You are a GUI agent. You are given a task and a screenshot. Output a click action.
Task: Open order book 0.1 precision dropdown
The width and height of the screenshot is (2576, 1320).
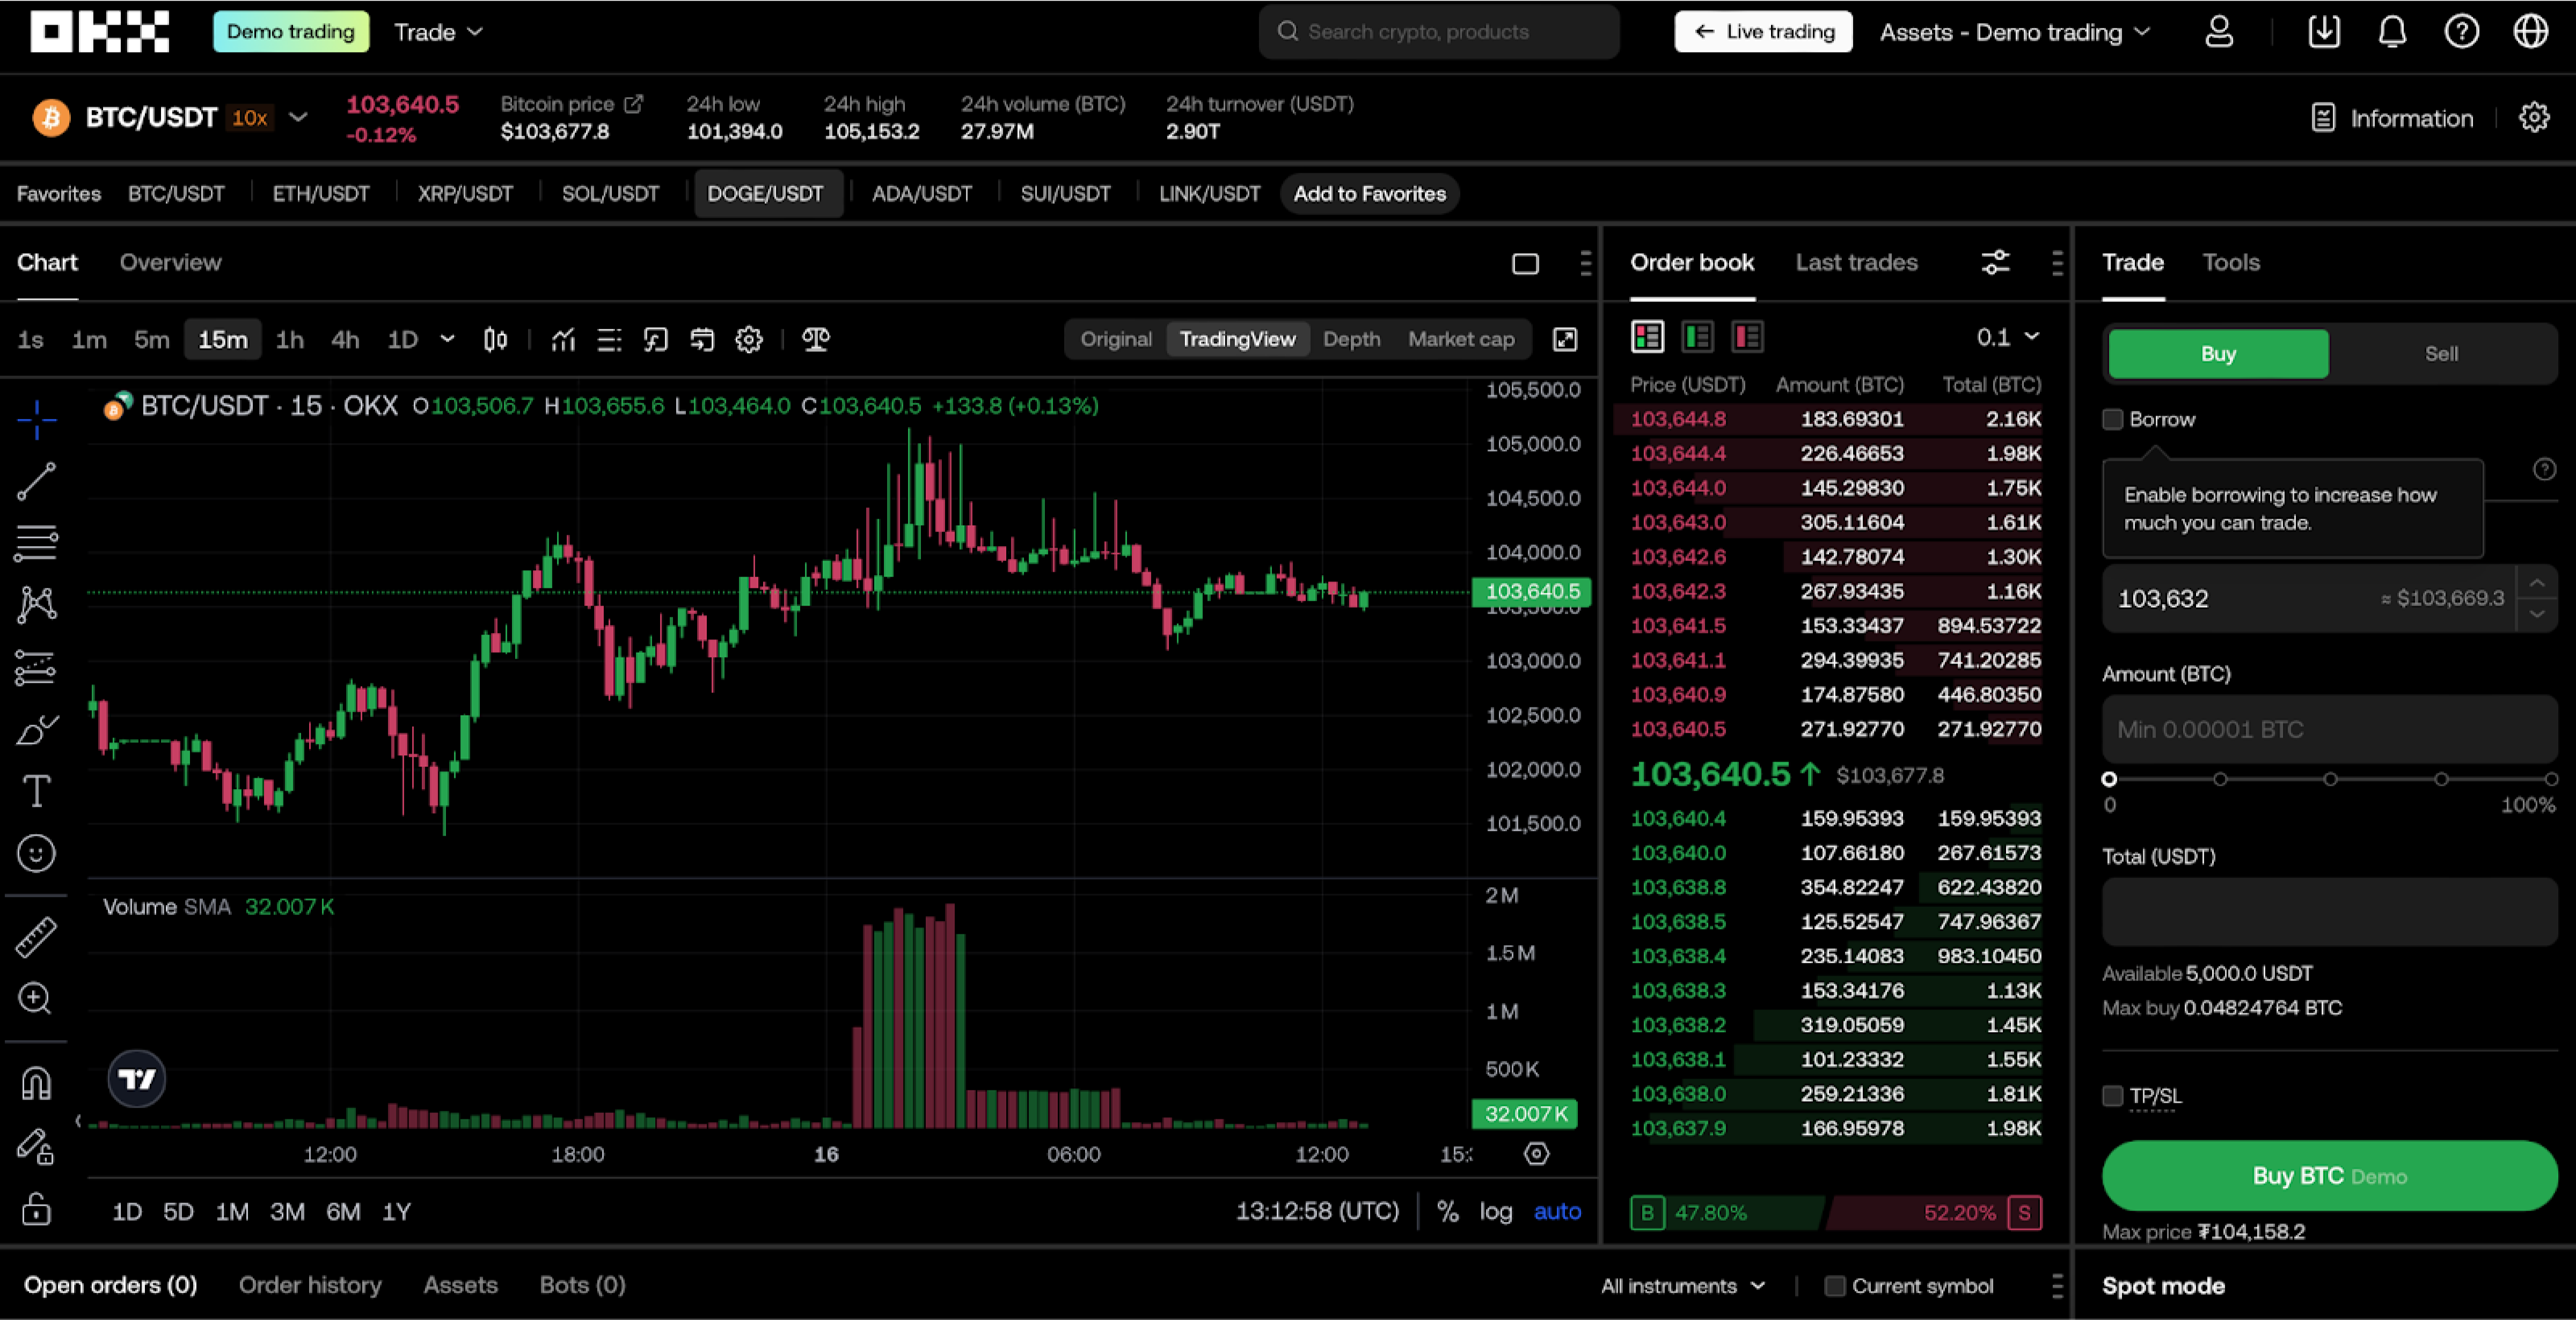pos(2007,337)
